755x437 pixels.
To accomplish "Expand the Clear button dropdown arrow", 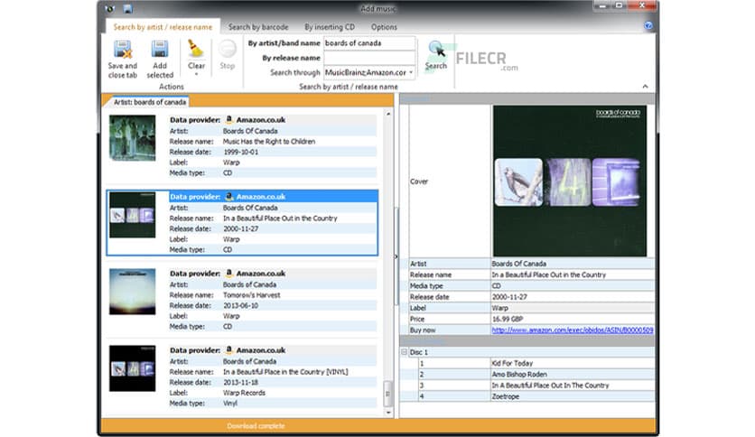I will [196, 74].
